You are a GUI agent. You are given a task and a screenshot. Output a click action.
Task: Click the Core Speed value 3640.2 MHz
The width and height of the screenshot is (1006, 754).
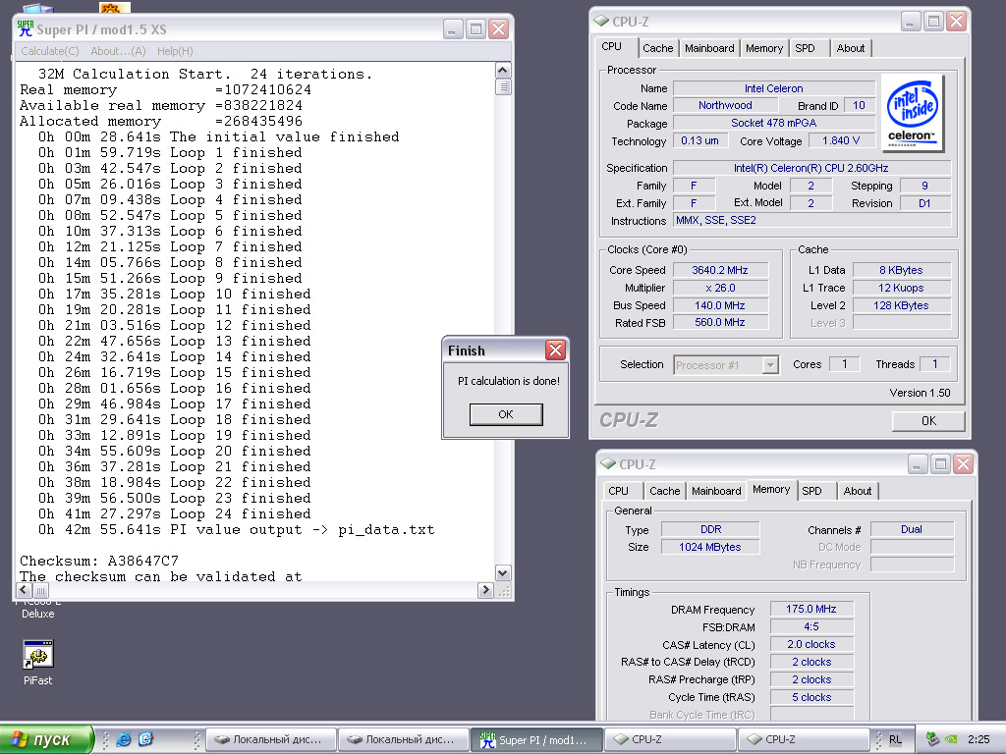[x=720, y=270]
